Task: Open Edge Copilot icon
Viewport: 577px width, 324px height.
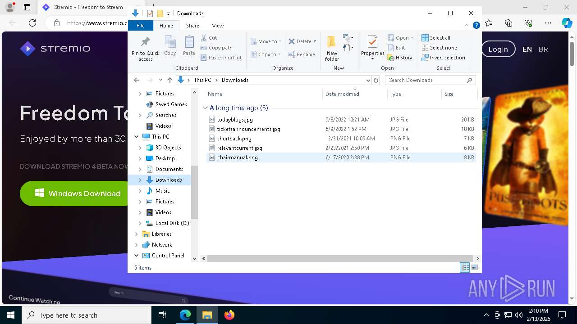Action: [x=567, y=23]
